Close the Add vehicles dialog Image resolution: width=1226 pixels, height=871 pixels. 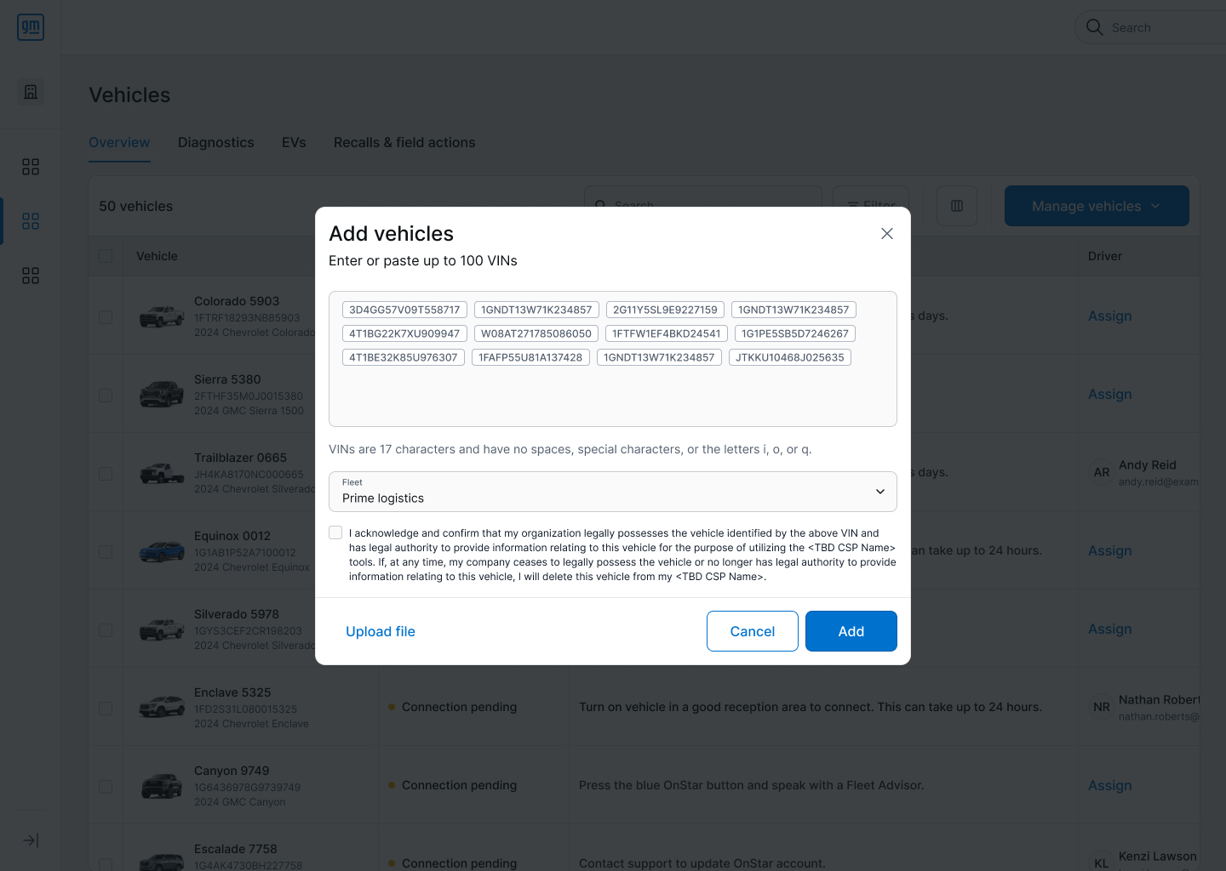click(887, 233)
